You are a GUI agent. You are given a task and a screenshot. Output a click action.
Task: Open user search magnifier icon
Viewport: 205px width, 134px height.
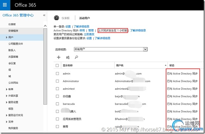coord(76,57)
